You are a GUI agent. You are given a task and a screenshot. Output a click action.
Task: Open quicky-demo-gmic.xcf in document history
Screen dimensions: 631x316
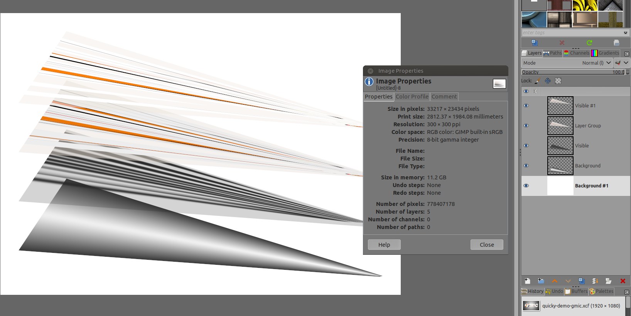(x=572, y=306)
